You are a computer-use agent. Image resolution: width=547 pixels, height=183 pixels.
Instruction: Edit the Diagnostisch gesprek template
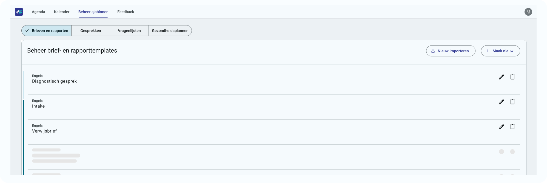pos(502,77)
